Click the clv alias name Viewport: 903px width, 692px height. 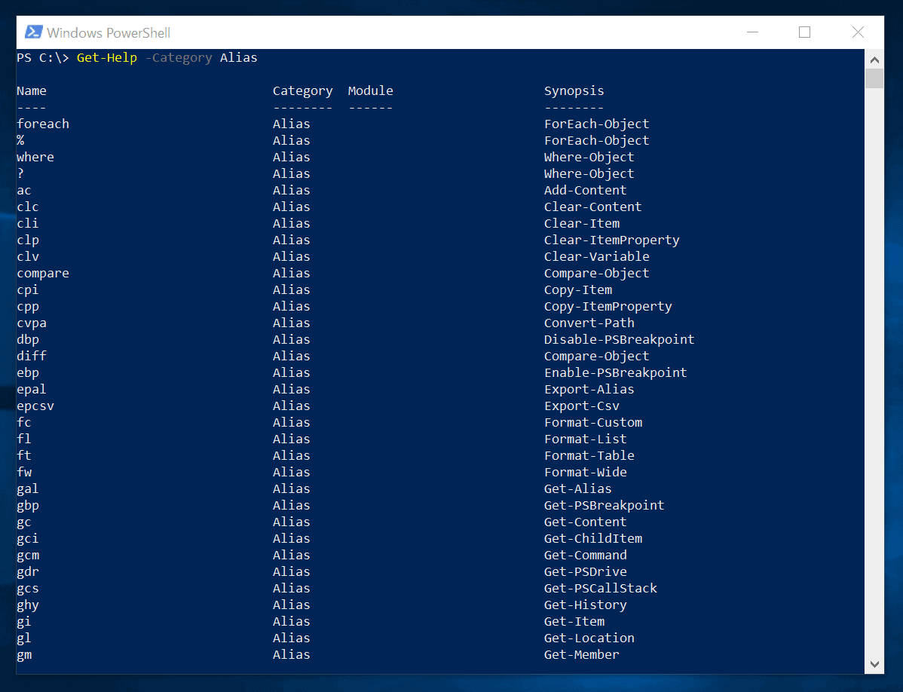click(x=28, y=256)
